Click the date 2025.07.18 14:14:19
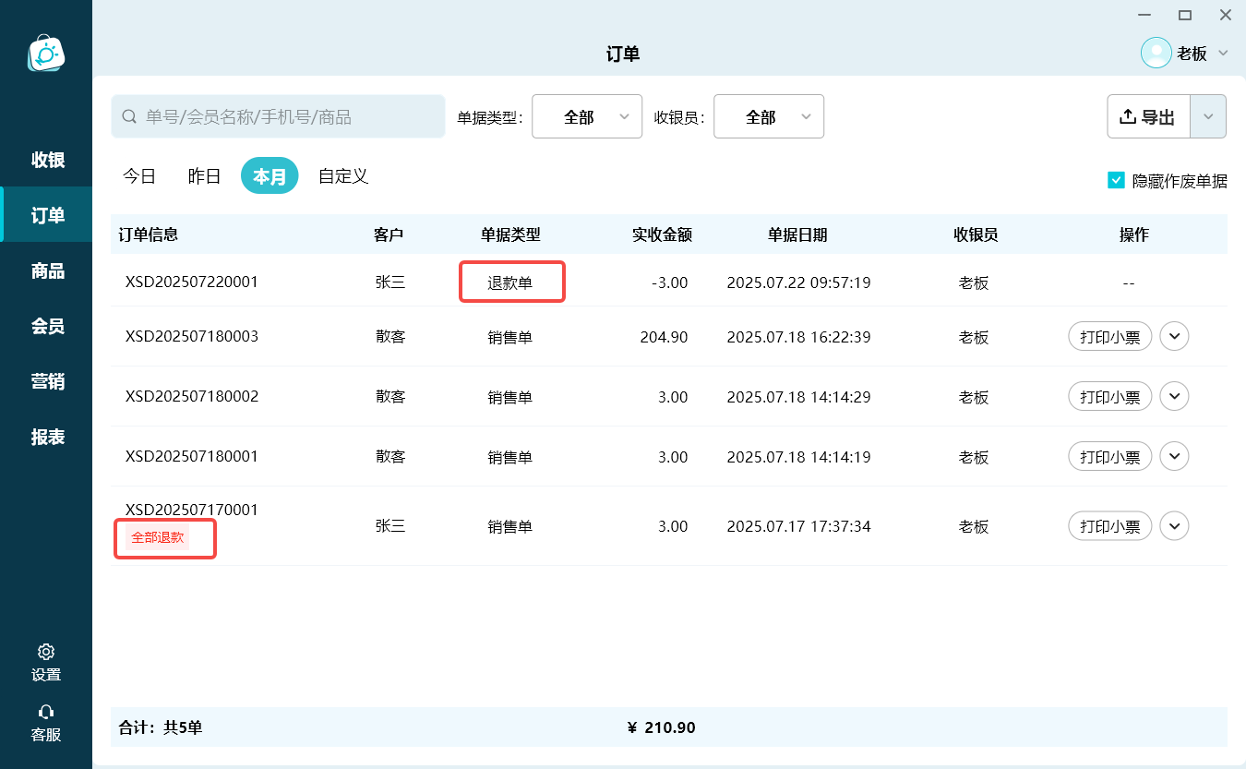The image size is (1246, 769). pyautogui.click(x=799, y=457)
